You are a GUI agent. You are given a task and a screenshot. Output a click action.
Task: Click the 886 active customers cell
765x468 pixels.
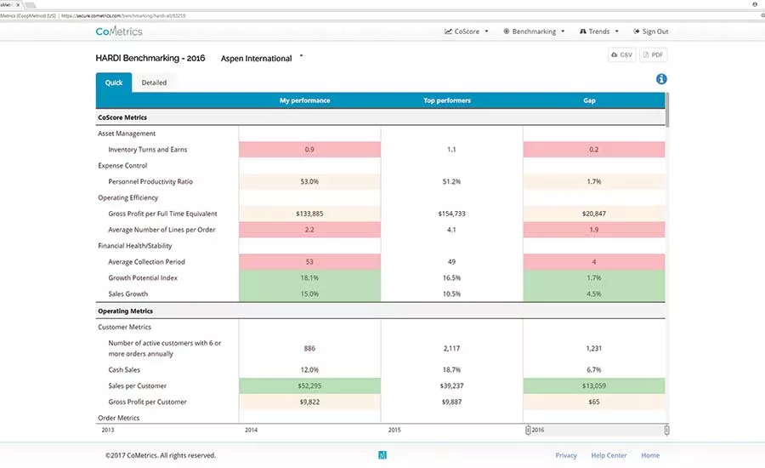pos(309,348)
